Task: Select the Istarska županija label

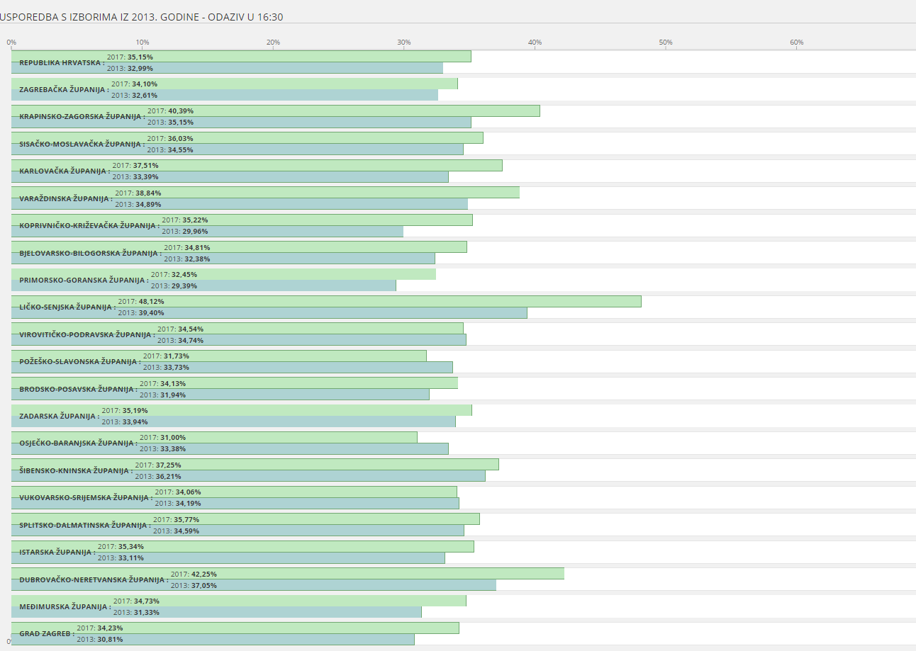Action: (57, 553)
